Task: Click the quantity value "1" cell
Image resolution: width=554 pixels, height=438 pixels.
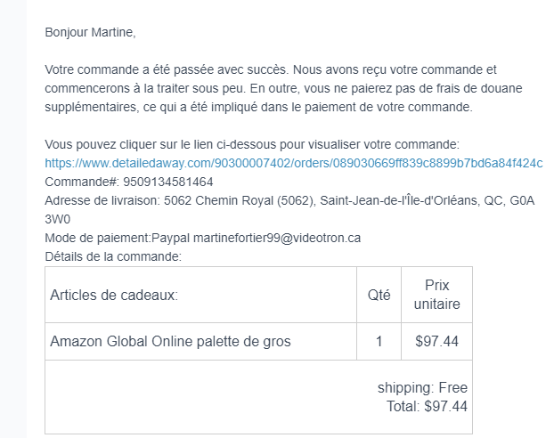Action: coord(379,341)
